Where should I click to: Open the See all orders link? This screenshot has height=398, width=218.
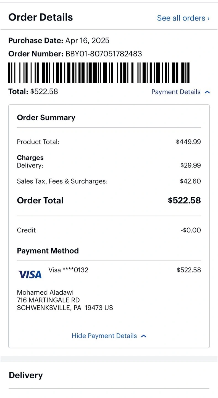181,18
